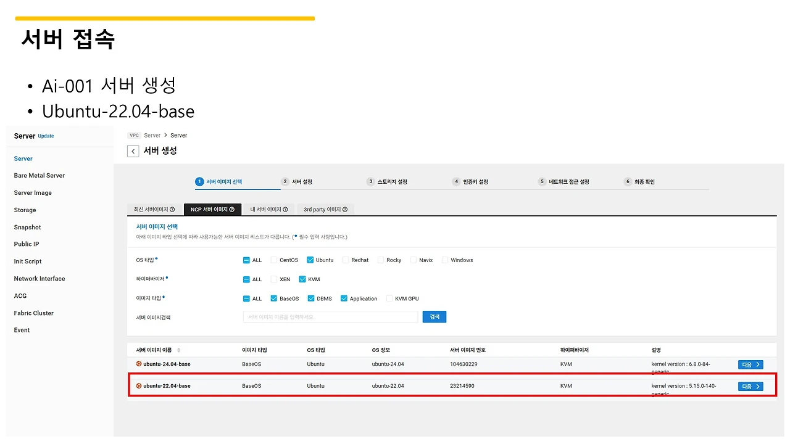Uncheck the Application image type checkbox
Image resolution: width=790 pixels, height=444 pixels.
pyautogui.click(x=344, y=298)
